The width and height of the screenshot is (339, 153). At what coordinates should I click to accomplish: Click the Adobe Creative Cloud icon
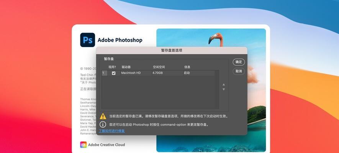coord(83,145)
